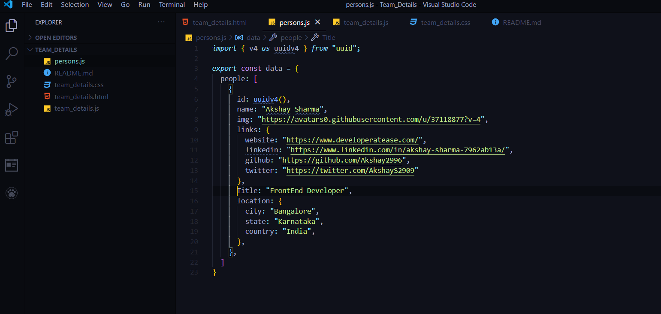Open the Search view in the activity bar
This screenshot has width=661, height=314.
coord(12,53)
